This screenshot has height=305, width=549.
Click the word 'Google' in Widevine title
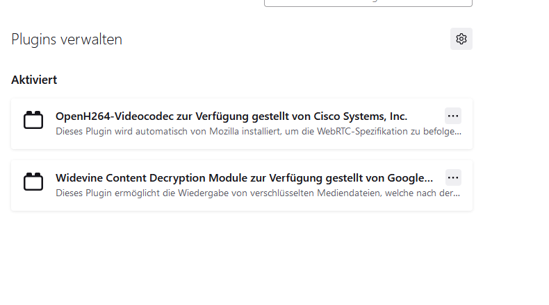405,177
